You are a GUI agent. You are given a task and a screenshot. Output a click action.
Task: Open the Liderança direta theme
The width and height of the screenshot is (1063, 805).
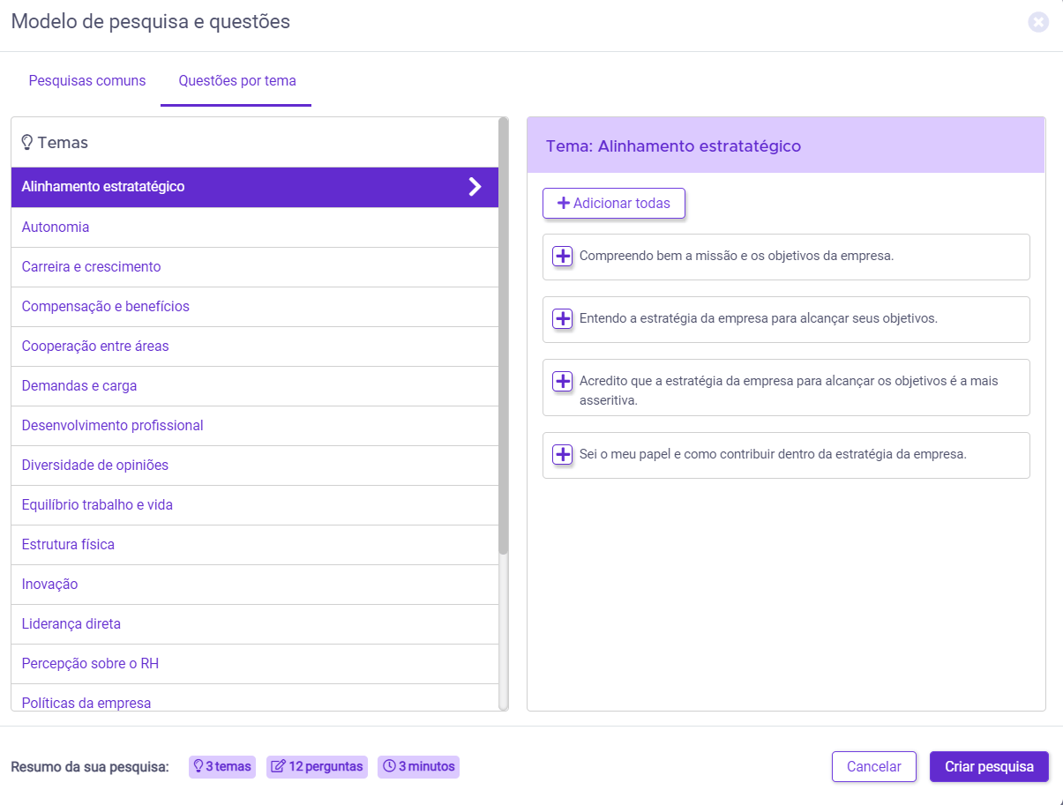pos(71,624)
